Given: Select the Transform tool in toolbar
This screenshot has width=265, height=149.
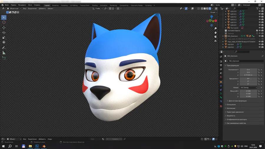Looking at the screenshot, I should (x=4, y=42).
